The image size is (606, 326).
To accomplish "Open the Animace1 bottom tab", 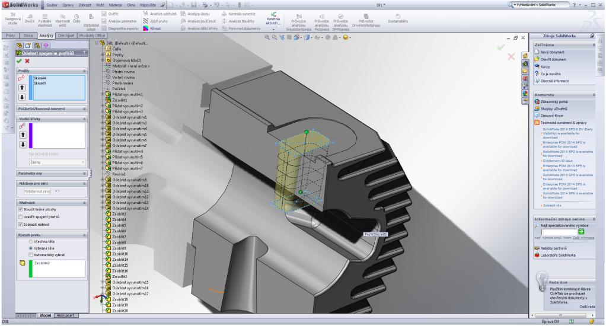I will pyautogui.click(x=65, y=315).
